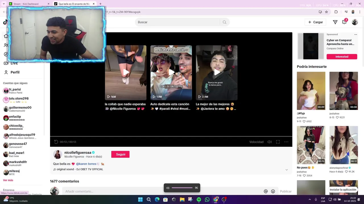This screenshot has height=204, width=364.
Task: Click the install app icon in address bar
Action: (320, 12)
